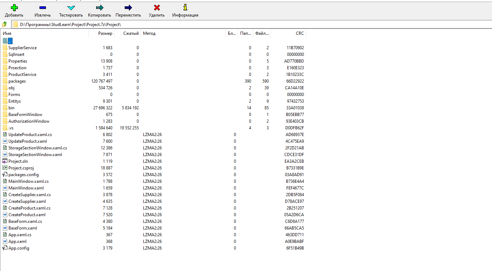Screen dimensions: 492x271
Task: Click the Move arrow toolbar icon
Action: point(128,8)
